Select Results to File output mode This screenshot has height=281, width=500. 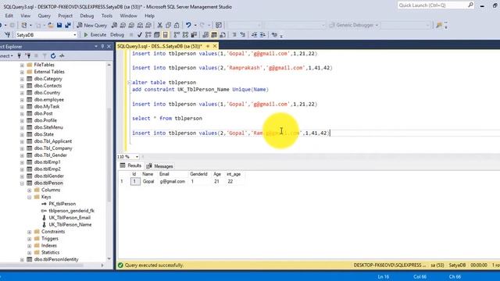223,34
